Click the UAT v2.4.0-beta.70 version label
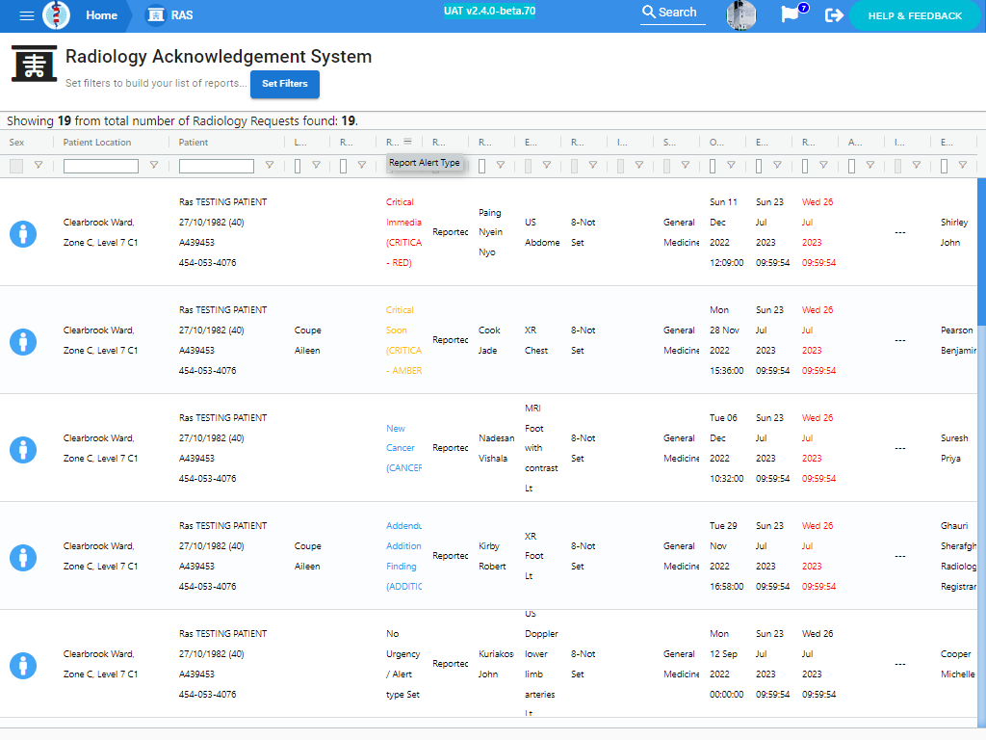This screenshot has width=986, height=740. (x=489, y=11)
